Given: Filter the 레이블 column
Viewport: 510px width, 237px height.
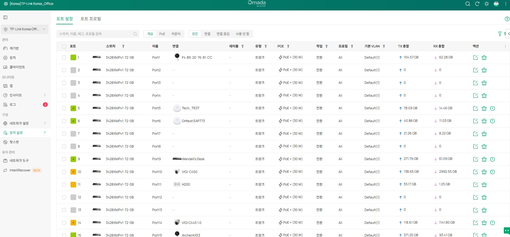Looking at the screenshot, I should 242,46.
